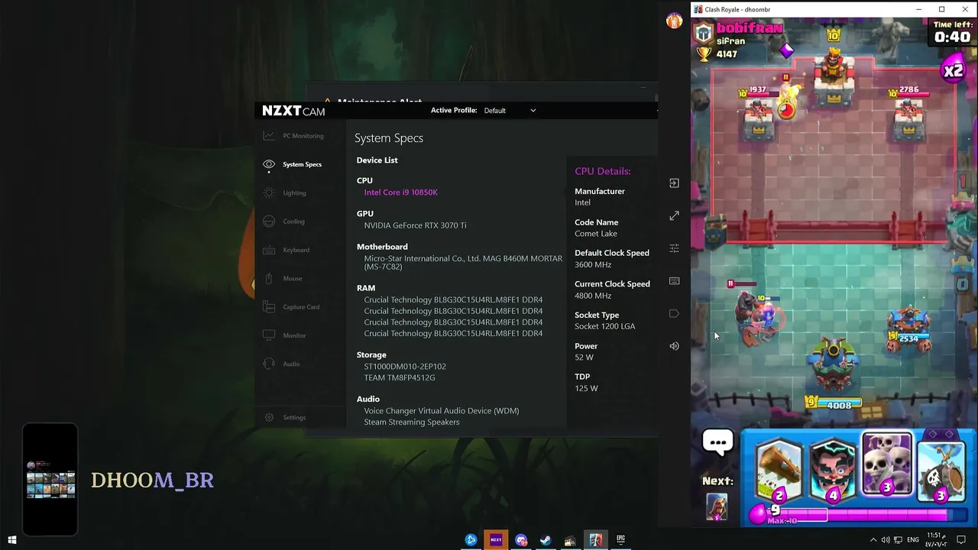Image resolution: width=978 pixels, height=550 pixels.
Task: Click the Socket 1200 LGA value
Action: point(605,326)
